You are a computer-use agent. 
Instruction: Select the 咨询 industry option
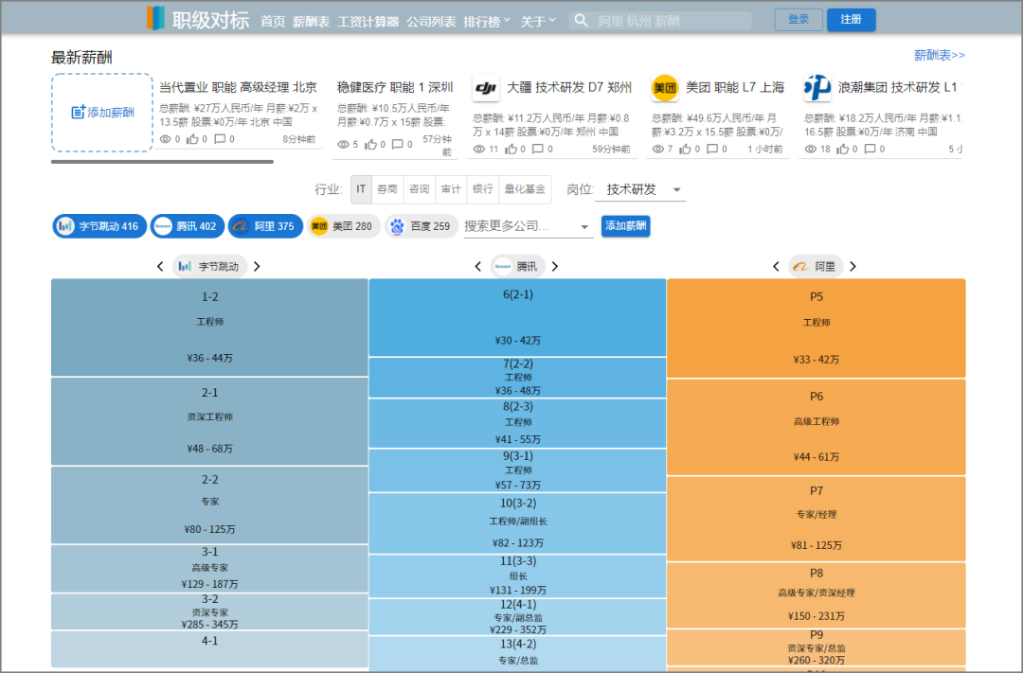point(419,189)
